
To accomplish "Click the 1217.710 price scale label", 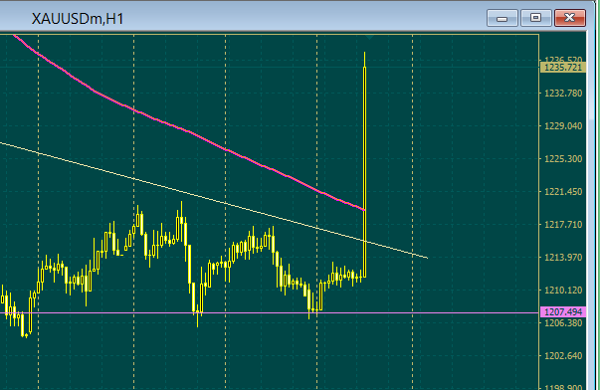I will click(x=563, y=225).
